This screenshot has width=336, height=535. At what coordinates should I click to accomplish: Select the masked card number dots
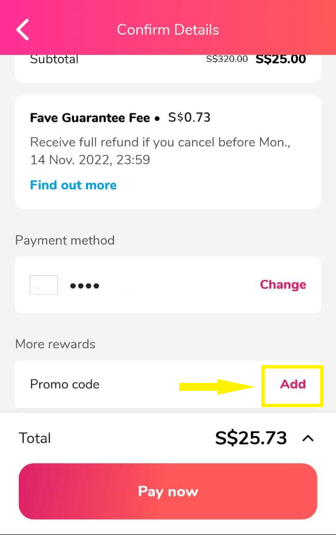85,286
